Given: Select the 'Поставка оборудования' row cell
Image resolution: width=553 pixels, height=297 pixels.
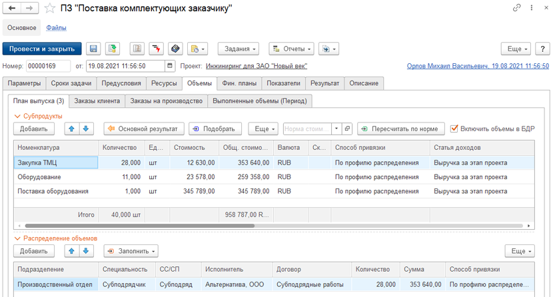Looking at the screenshot, I should (56, 191).
